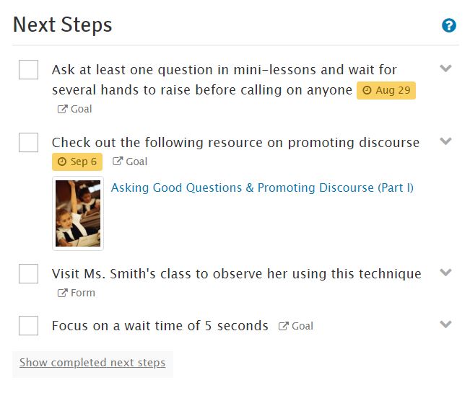
Task: Click the Goal link icon under the mini-lessons step
Action: point(62,109)
